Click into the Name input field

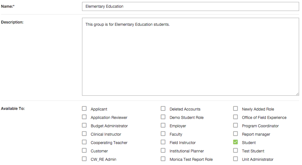(191, 6)
